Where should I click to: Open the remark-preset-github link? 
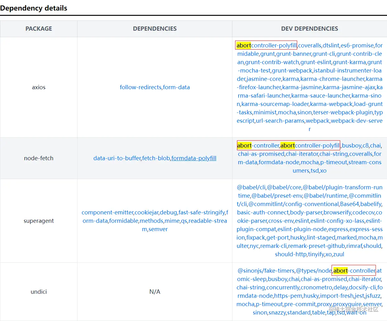pyautogui.click(x=316, y=246)
